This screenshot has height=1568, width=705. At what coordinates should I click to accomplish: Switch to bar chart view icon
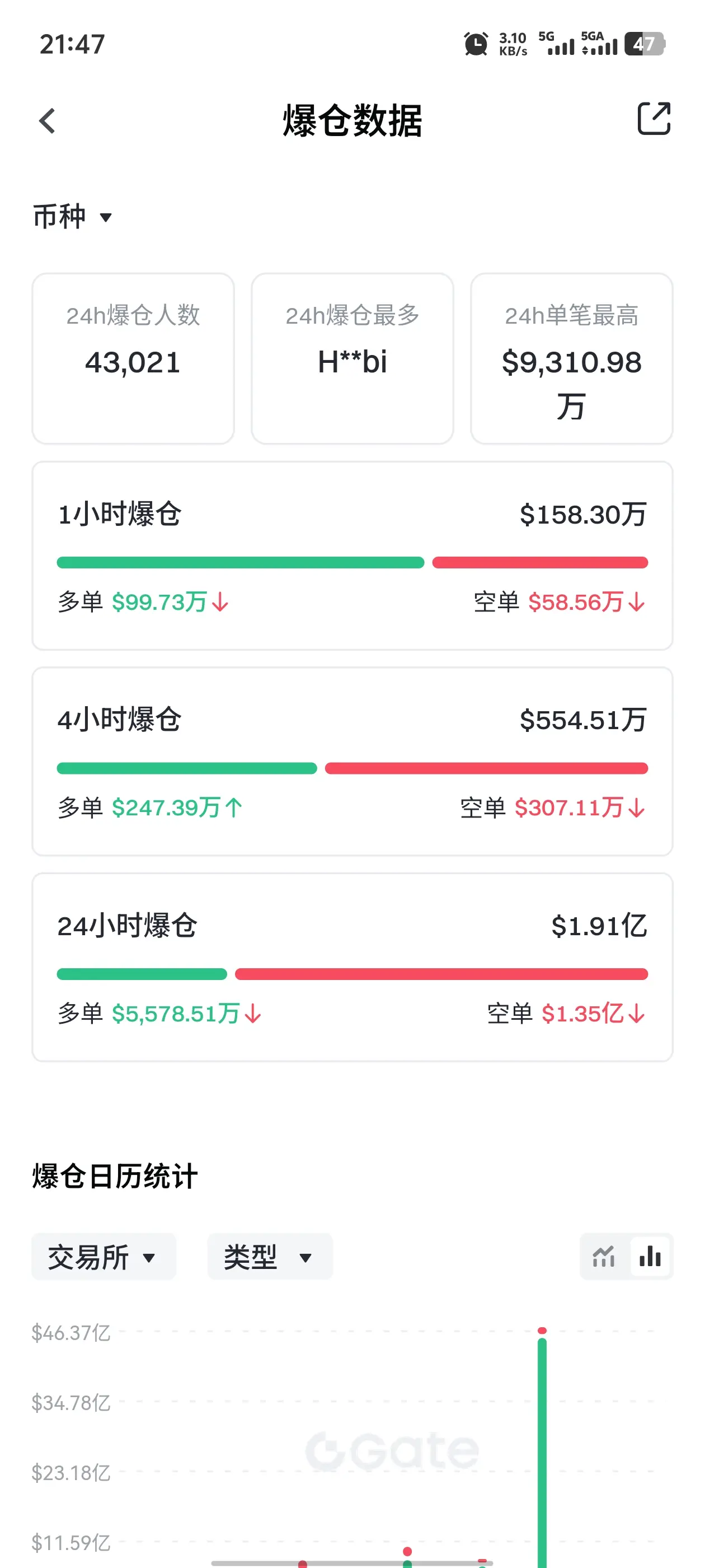(650, 1256)
